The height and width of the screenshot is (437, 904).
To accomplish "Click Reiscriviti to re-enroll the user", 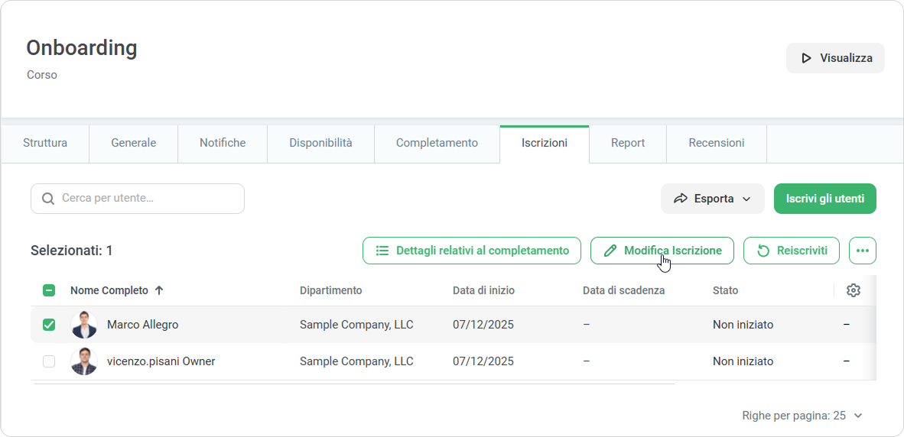I will tap(792, 251).
